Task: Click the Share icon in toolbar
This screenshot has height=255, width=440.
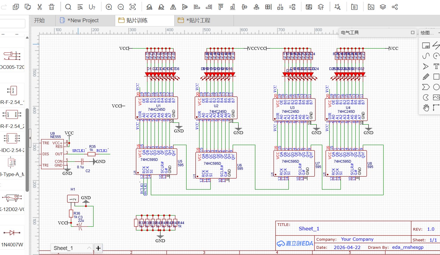Action: point(395,7)
